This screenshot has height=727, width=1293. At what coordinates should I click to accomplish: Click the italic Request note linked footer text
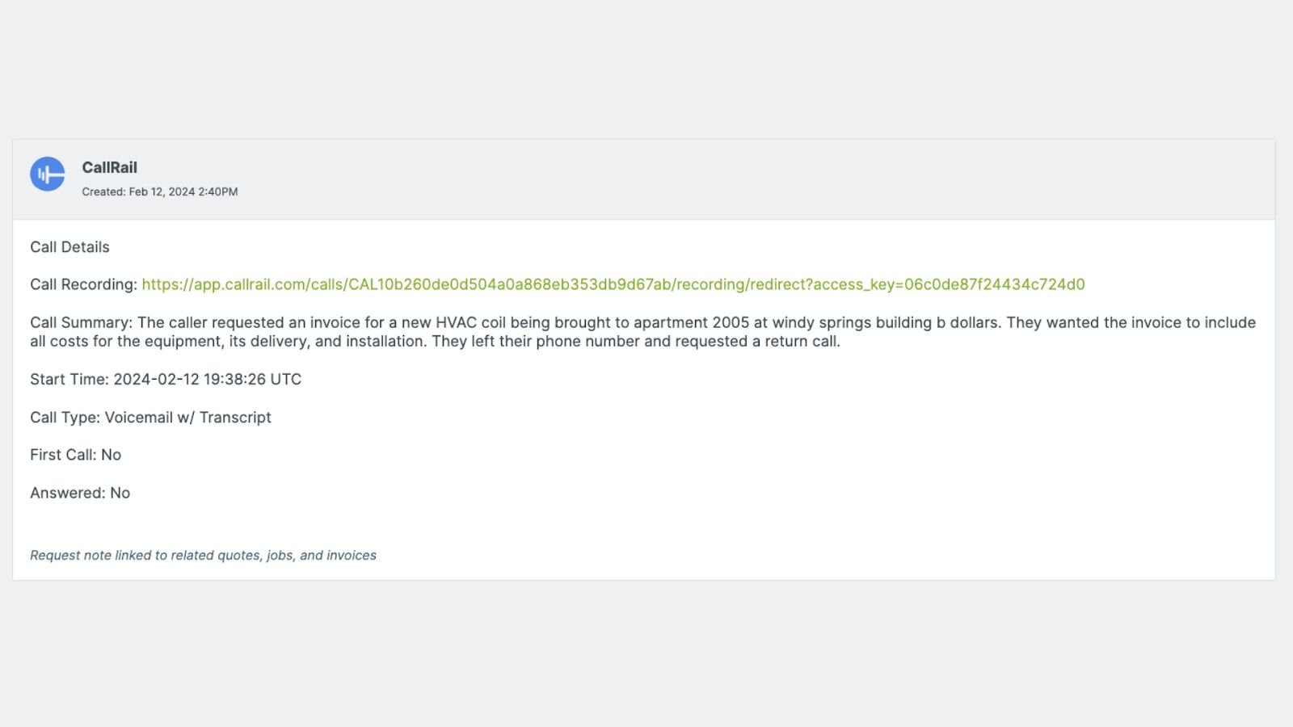pyautogui.click(x=203, y=555)
